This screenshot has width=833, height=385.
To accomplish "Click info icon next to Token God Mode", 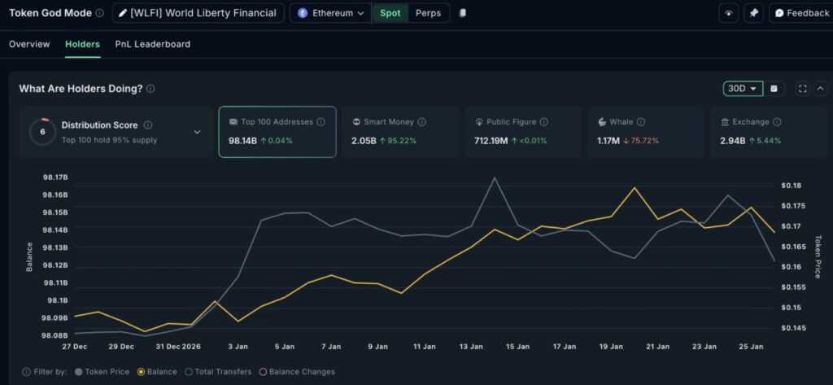I will pos(99,13).
